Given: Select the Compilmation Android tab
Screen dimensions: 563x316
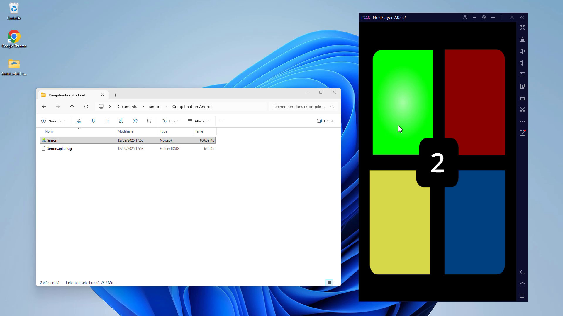Looking at the screenshot, I should click(67, 95).
